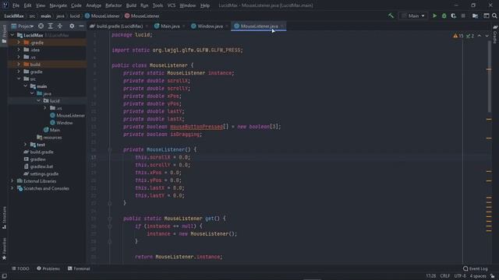The height and width of the screenshot is (280, 499).
Task: Switch to Main.java tab
Action: point(170,26)
